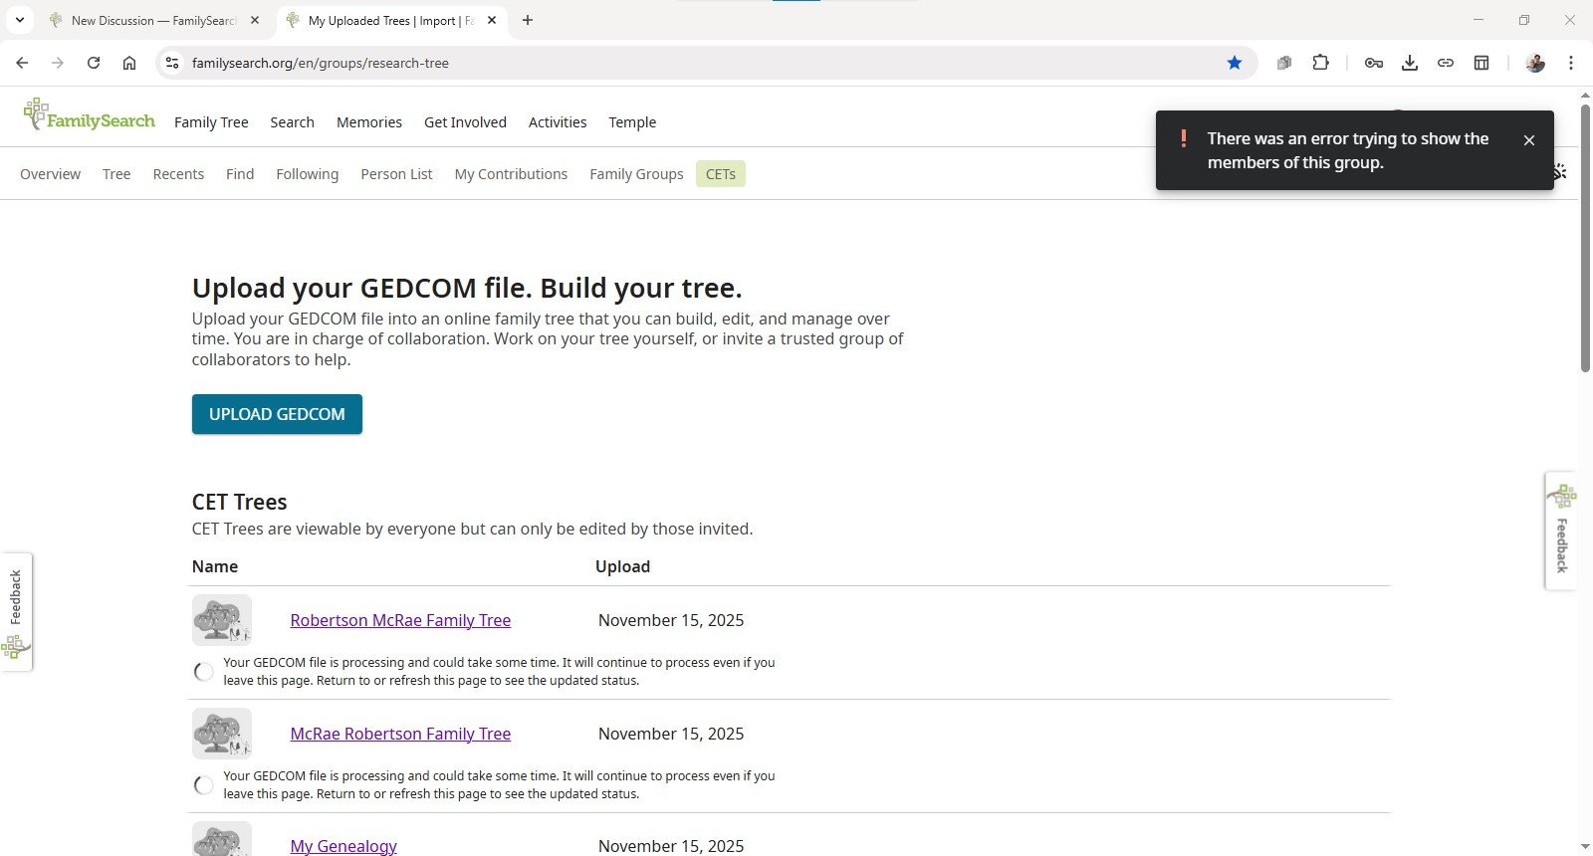Open the Temple menu
1593x856 pixels.
coord(632,122)
